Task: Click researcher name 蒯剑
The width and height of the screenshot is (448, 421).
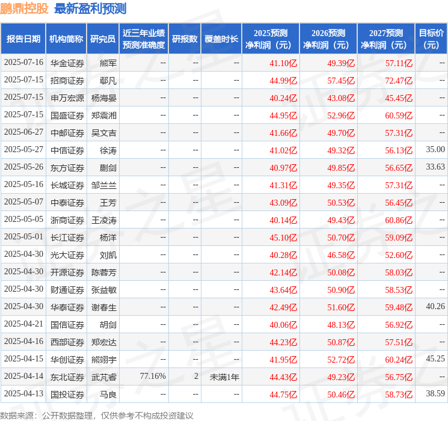Action: click(x=108, y=168)
